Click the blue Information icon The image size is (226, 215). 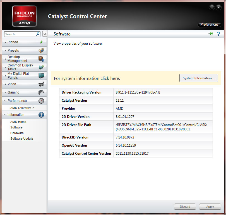[41, 115]
